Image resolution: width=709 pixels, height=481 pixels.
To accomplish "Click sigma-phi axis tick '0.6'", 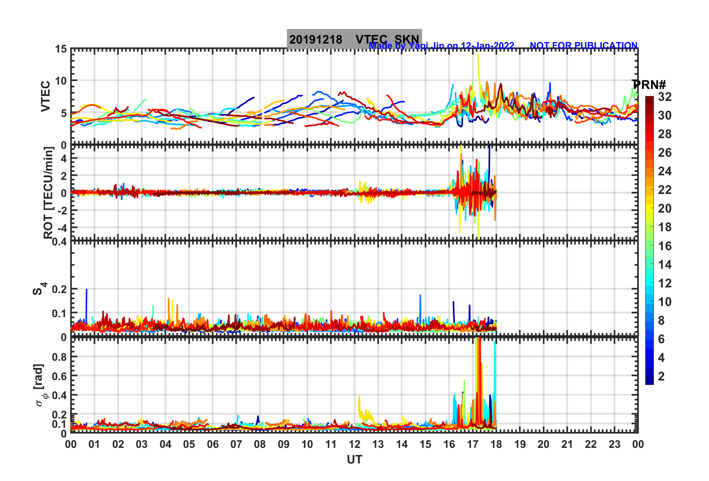I will pos(60,376).
